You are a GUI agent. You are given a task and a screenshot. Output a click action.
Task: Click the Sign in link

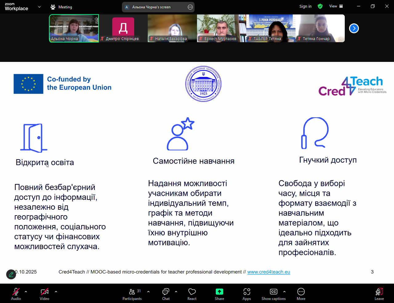(x=305, y=6)
